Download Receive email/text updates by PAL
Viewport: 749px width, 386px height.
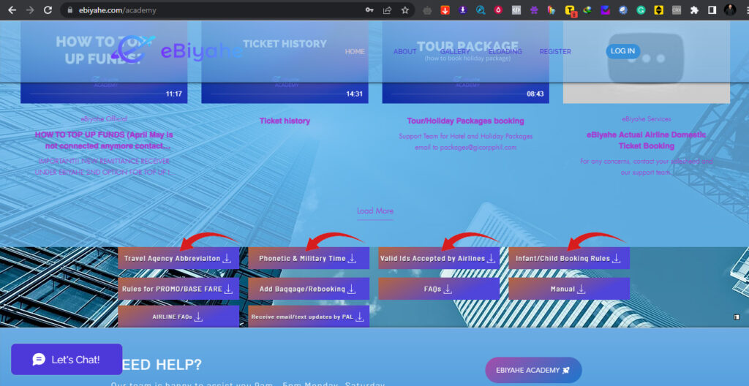point(309,317)
